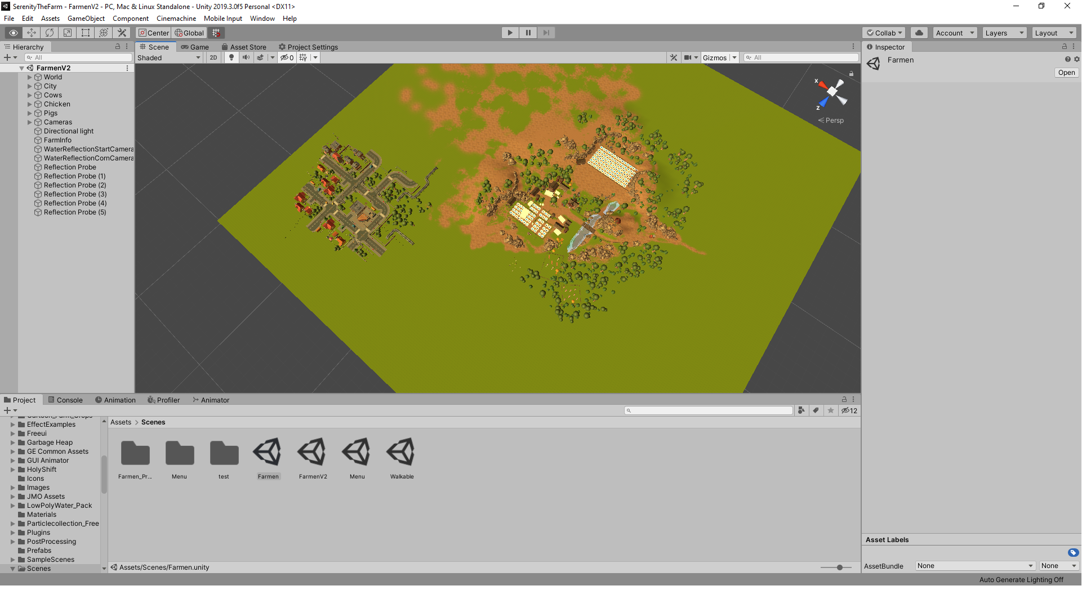Image resolution: width=1082 pixels, height=608 pixels.
Task: Switch to the Console tab
Action: coord(65,400)
